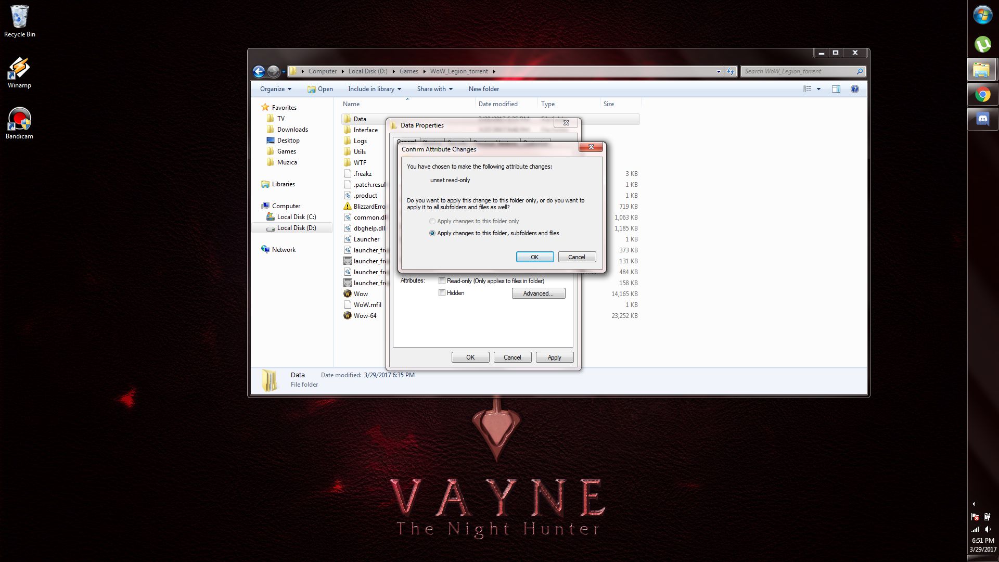Open the Bandicam desktop shortcut
The image size is (999, 562).
(19, 124)
